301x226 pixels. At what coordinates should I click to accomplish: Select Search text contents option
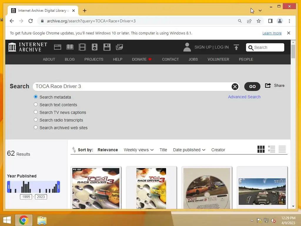coord(36,104)
